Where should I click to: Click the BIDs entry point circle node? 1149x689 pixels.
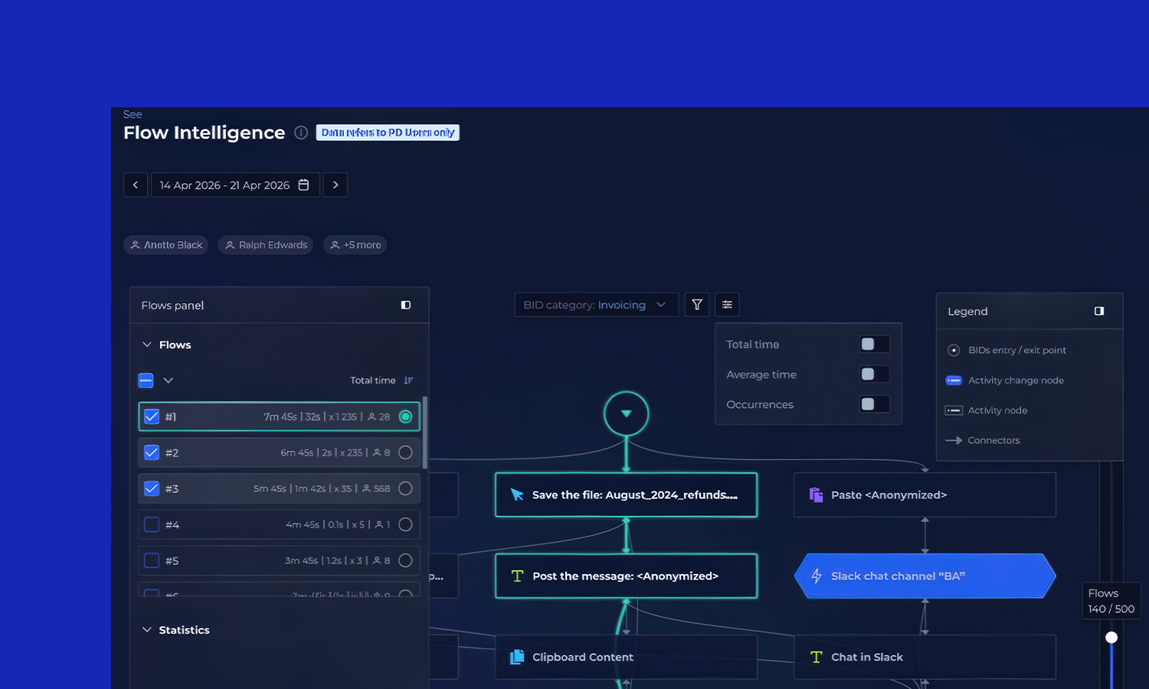point(627,413)
